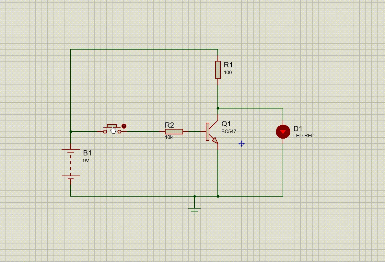Click the ground symbol below the circuit
Image resolution: width=385 pixels, height=262 pixels.
194,209
